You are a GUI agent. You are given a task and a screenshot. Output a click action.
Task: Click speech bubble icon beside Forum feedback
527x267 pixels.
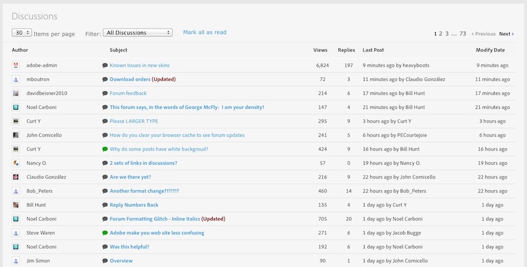[105, 94]
